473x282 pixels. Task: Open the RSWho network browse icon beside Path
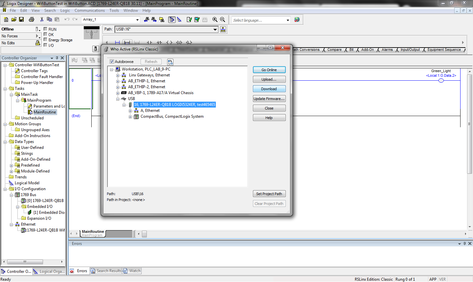[x=223, y=30]
